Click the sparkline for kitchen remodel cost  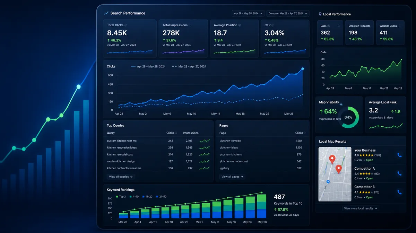point(205,154)
